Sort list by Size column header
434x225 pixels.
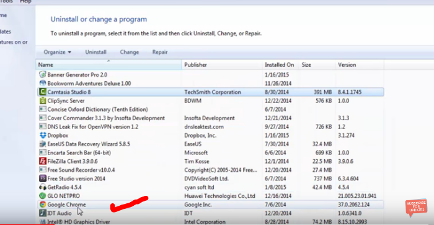(x=317, y=64)
